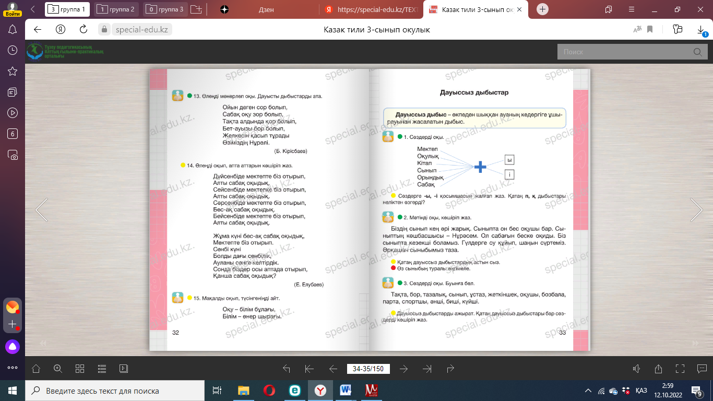Viewport: 713px width, 401px height.
Task: Jump to the first page of the book
Action: (x=309, y=369)
